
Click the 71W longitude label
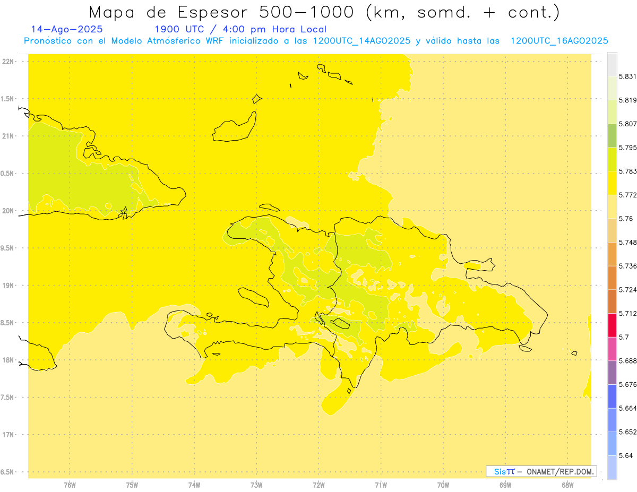pos(381,485)
